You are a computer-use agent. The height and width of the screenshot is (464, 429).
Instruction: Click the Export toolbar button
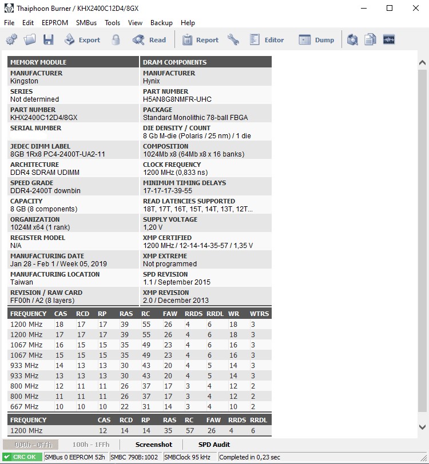pos(82,39)
